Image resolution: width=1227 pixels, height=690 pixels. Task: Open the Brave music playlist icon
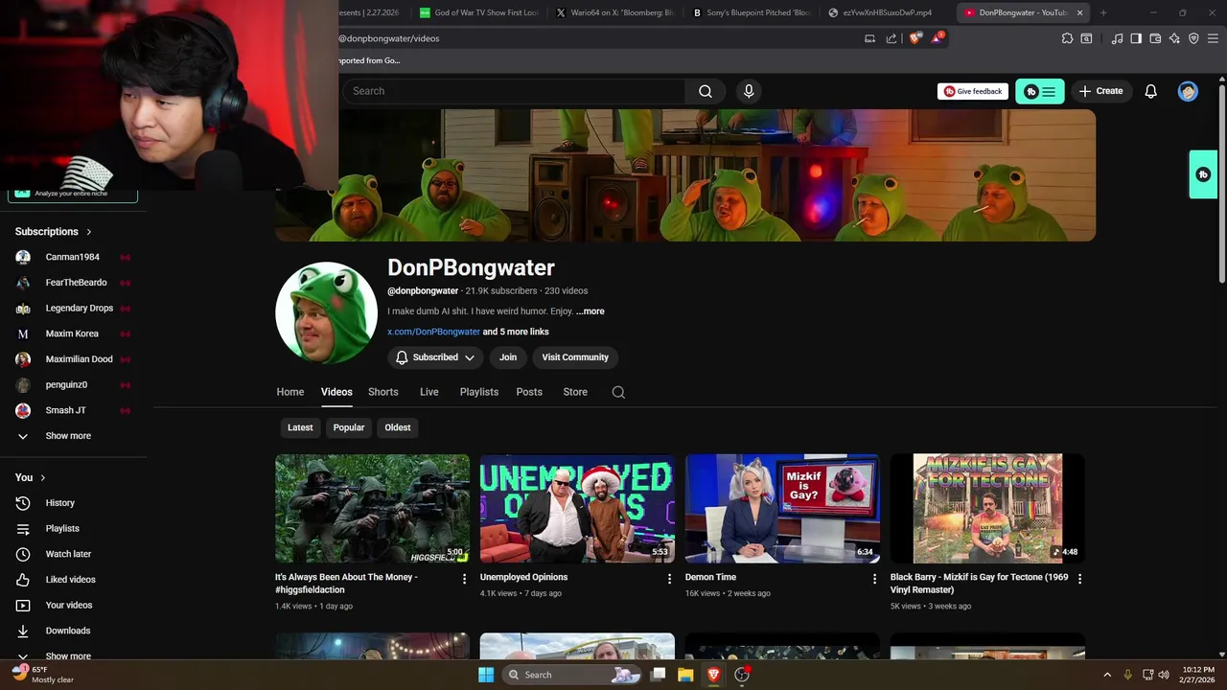(x=1117, y=38)
